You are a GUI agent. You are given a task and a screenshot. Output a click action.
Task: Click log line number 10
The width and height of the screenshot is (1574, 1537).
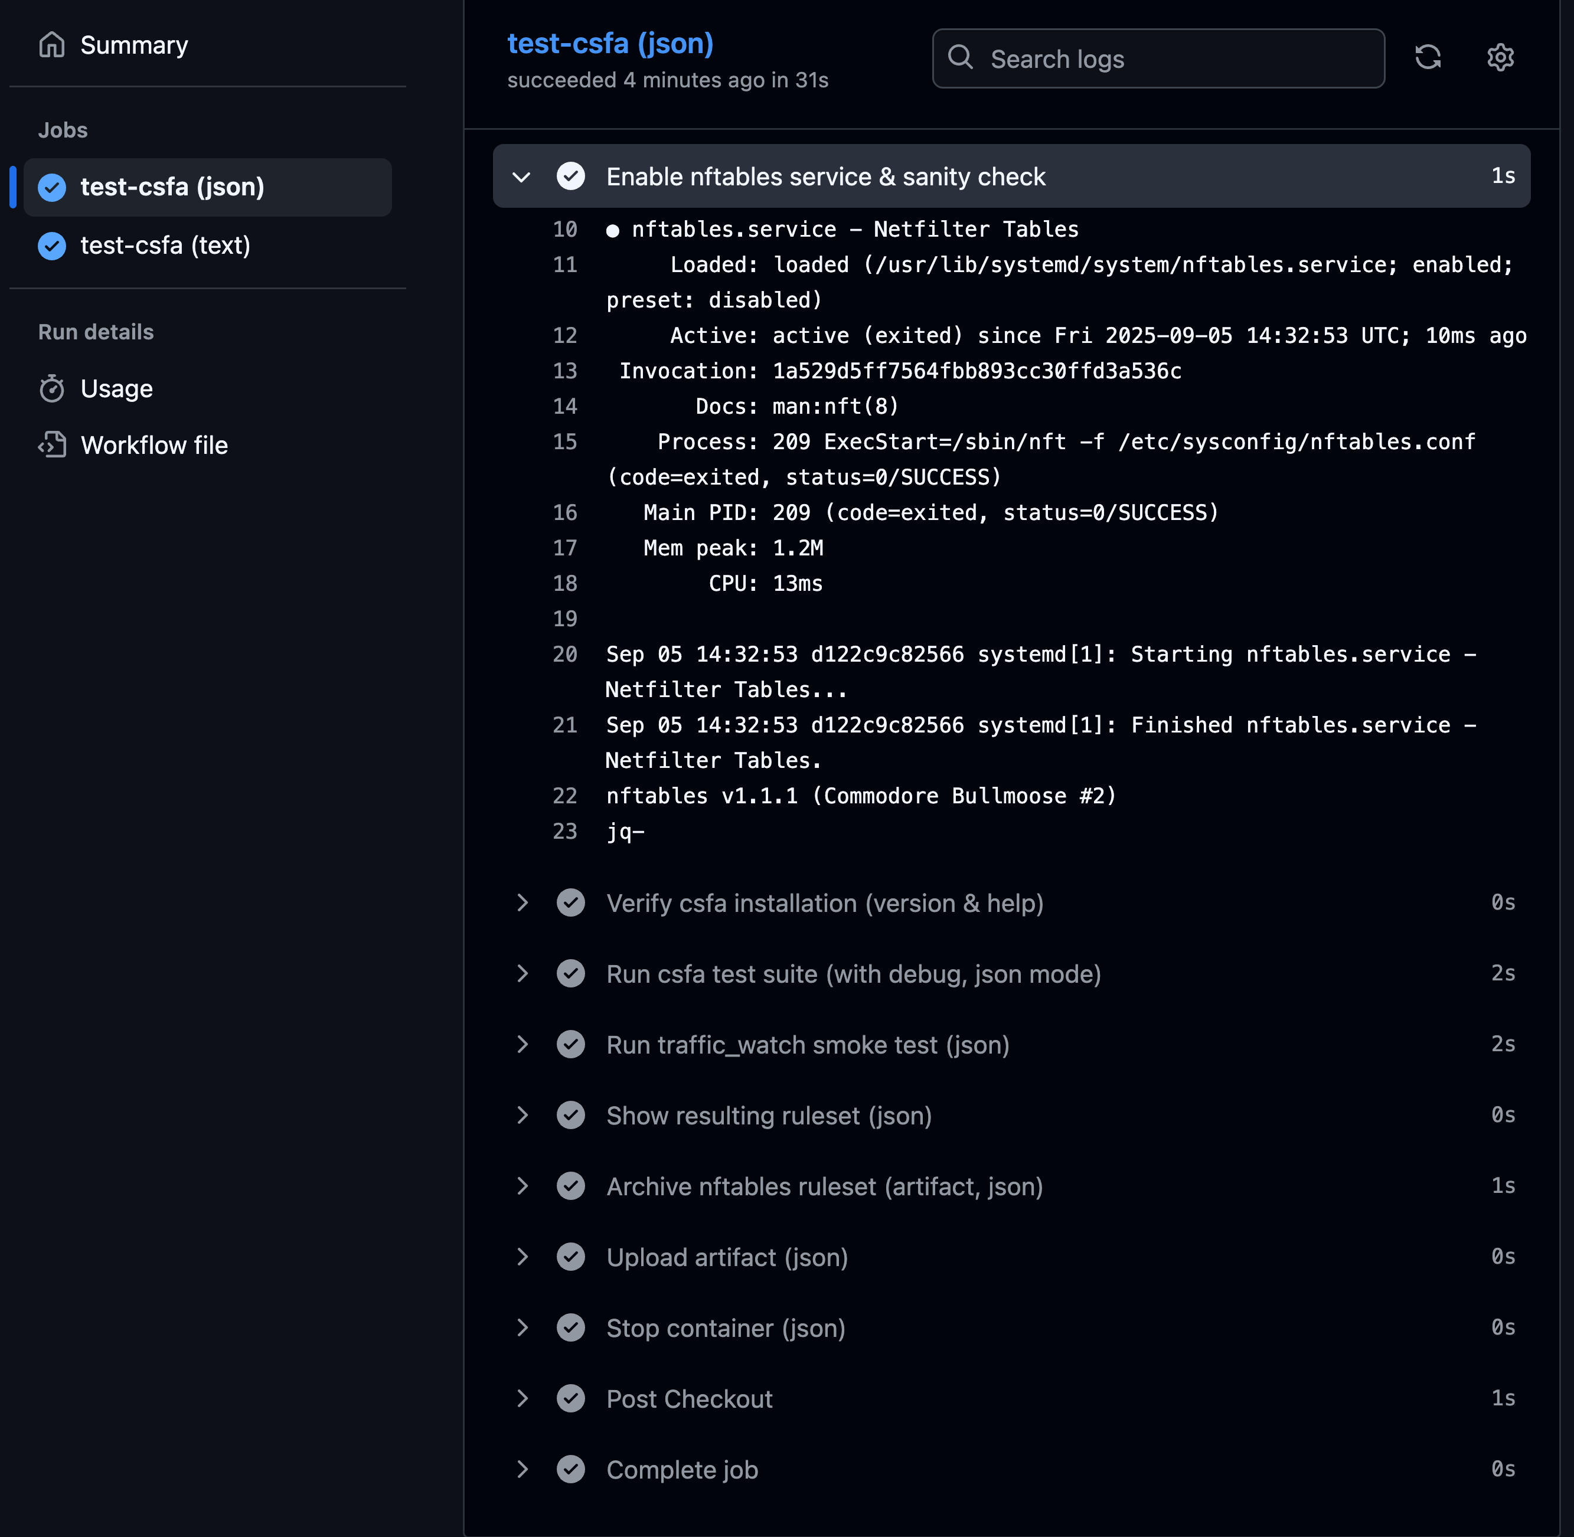[566, 230]
